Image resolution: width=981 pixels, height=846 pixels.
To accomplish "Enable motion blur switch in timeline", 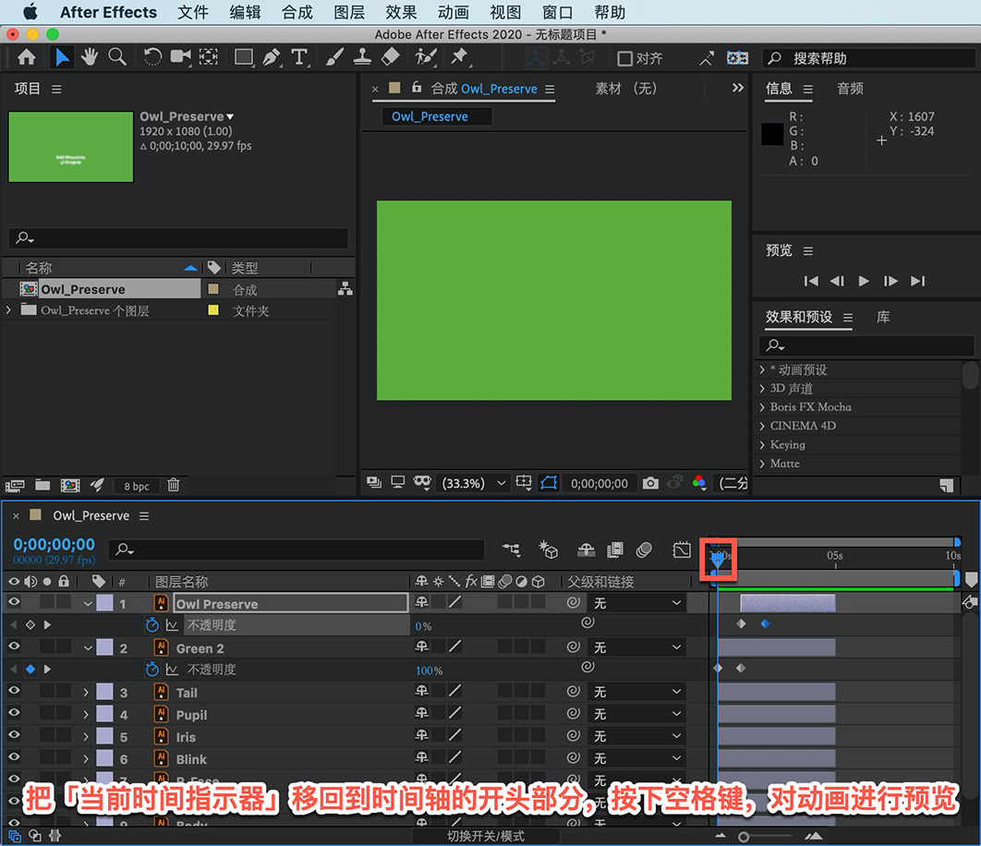I will 644,550.
